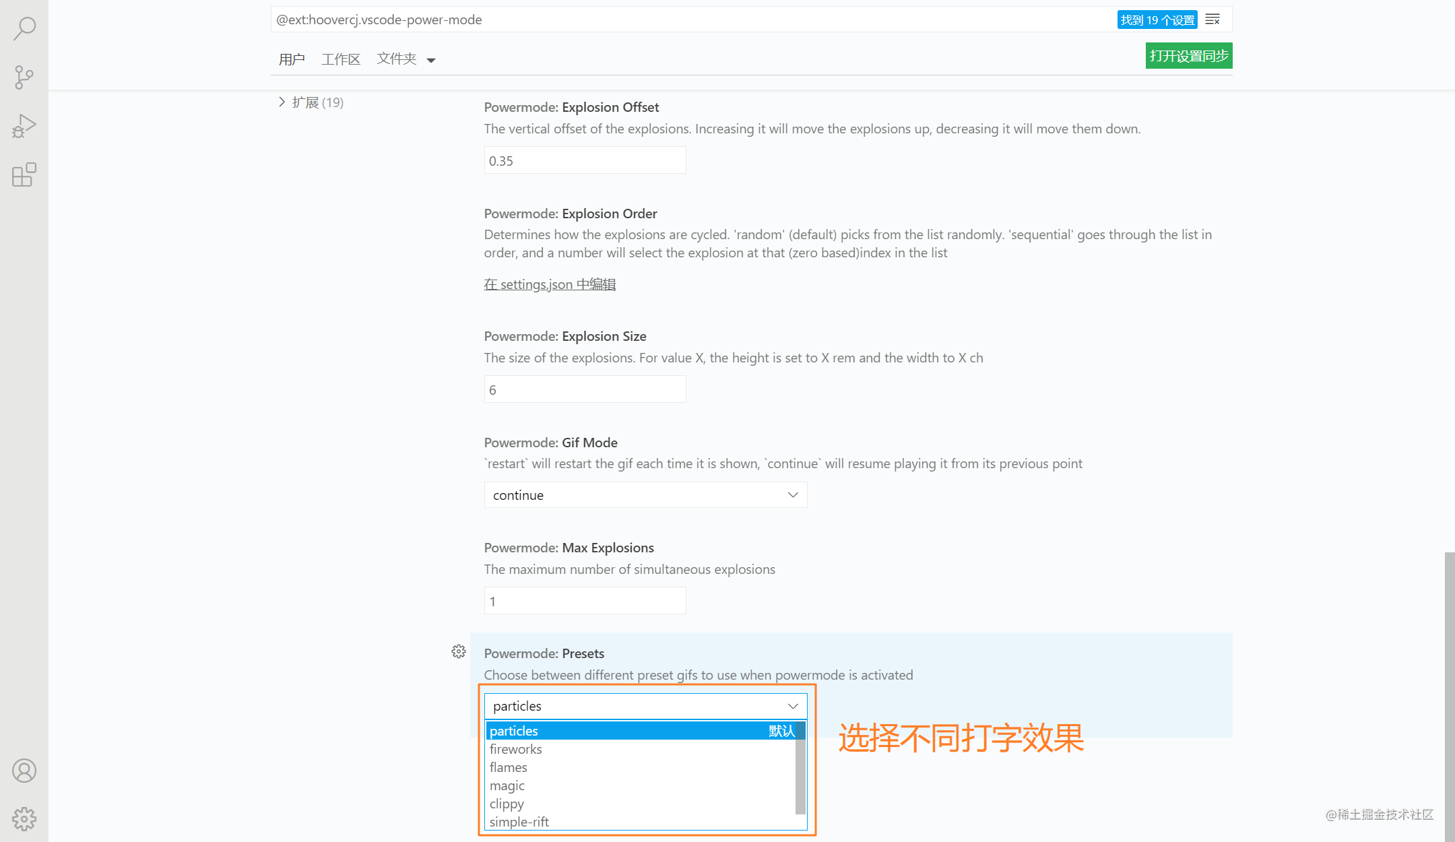Click the Presets settings gear icon

click(x=458, y=651)
